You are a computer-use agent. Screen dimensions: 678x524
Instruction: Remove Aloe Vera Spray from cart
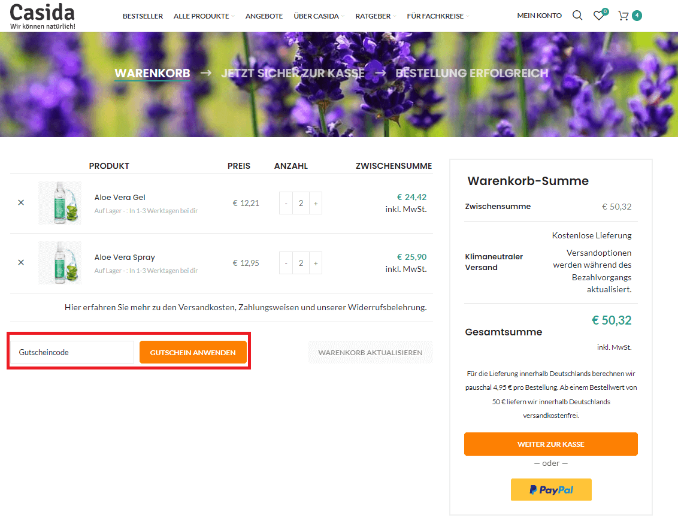(21, 262)
